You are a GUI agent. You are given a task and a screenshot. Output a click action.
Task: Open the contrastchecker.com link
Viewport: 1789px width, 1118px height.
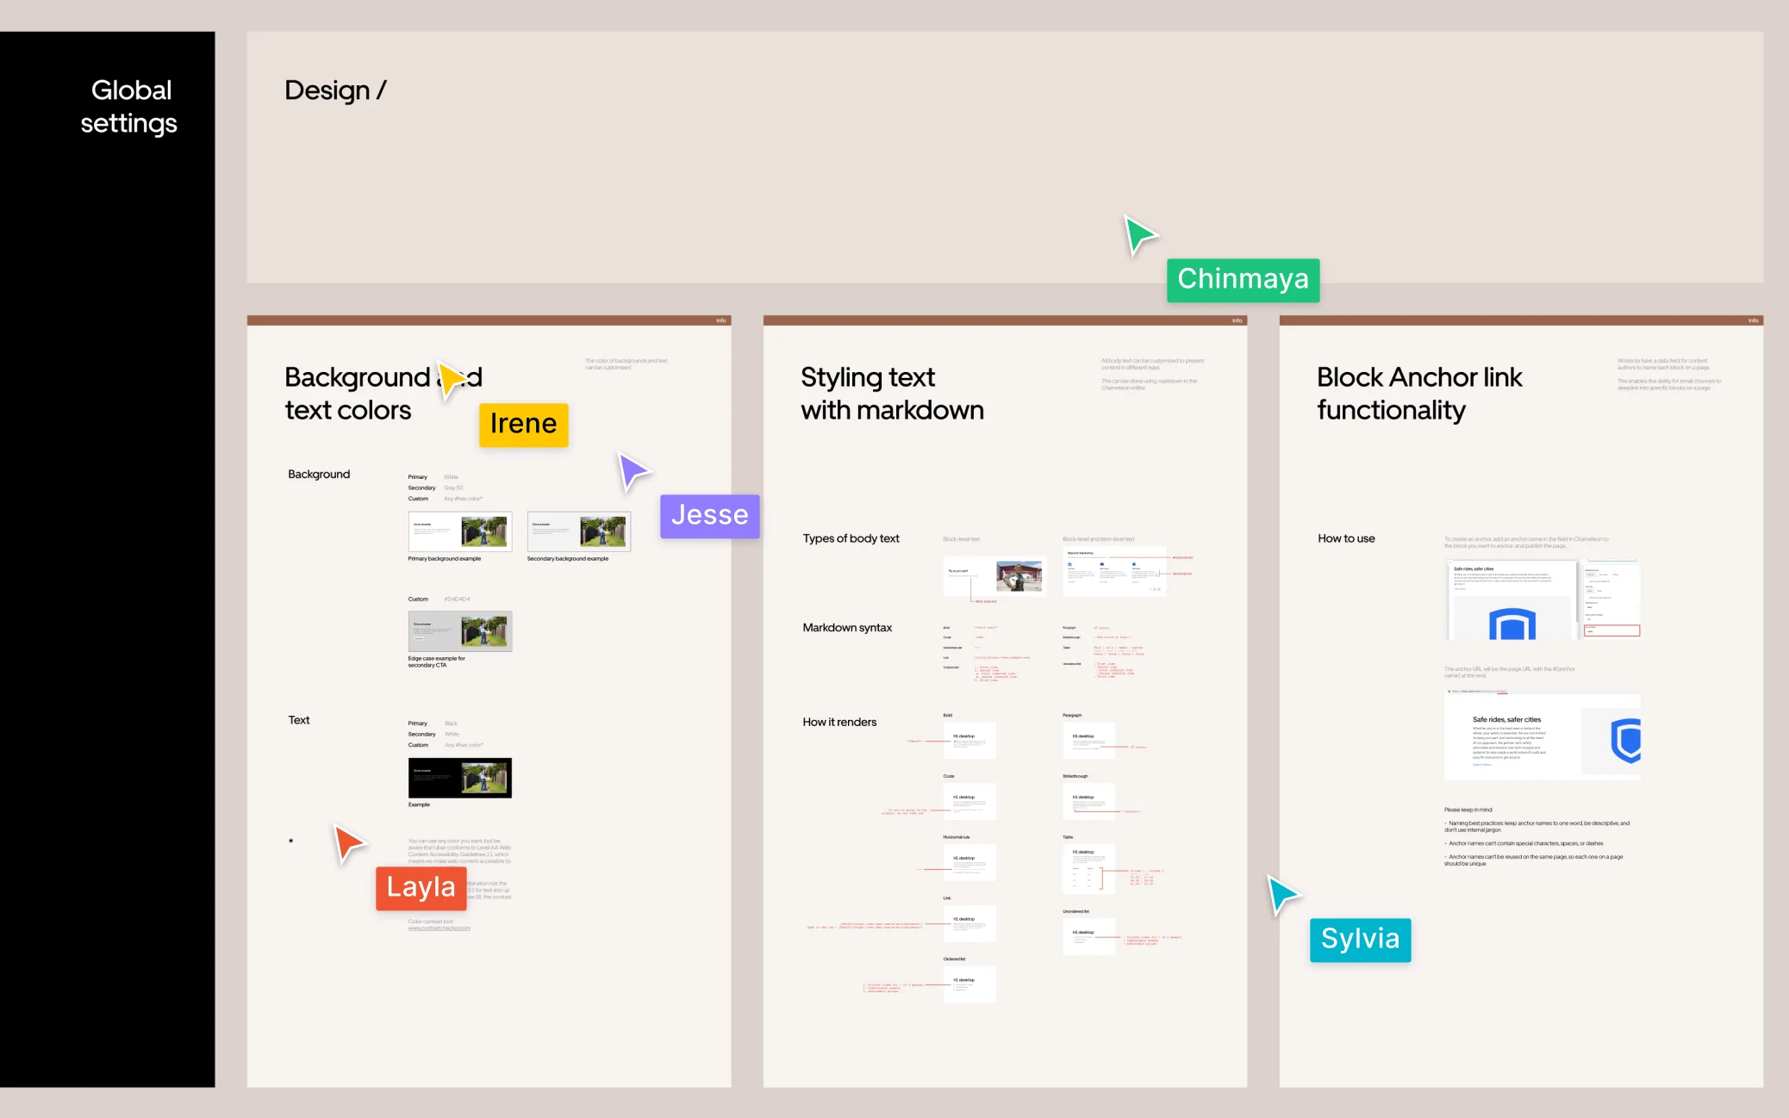439,929
